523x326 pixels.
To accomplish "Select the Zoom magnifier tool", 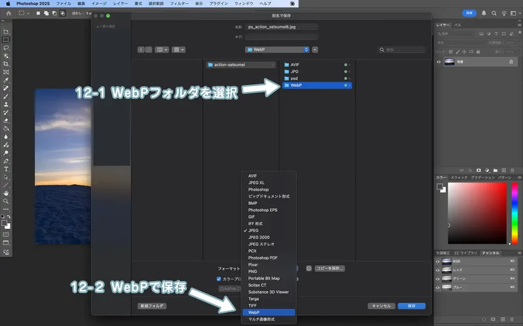I will [6, 201].
